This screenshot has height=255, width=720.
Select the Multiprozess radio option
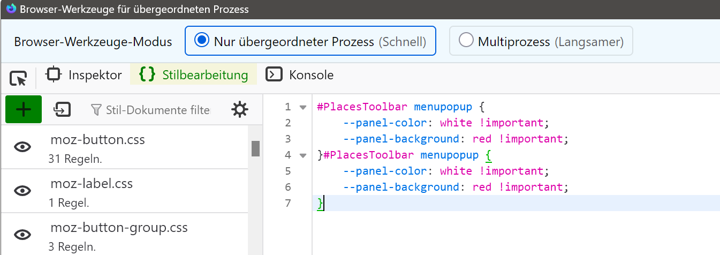[466, 41]
